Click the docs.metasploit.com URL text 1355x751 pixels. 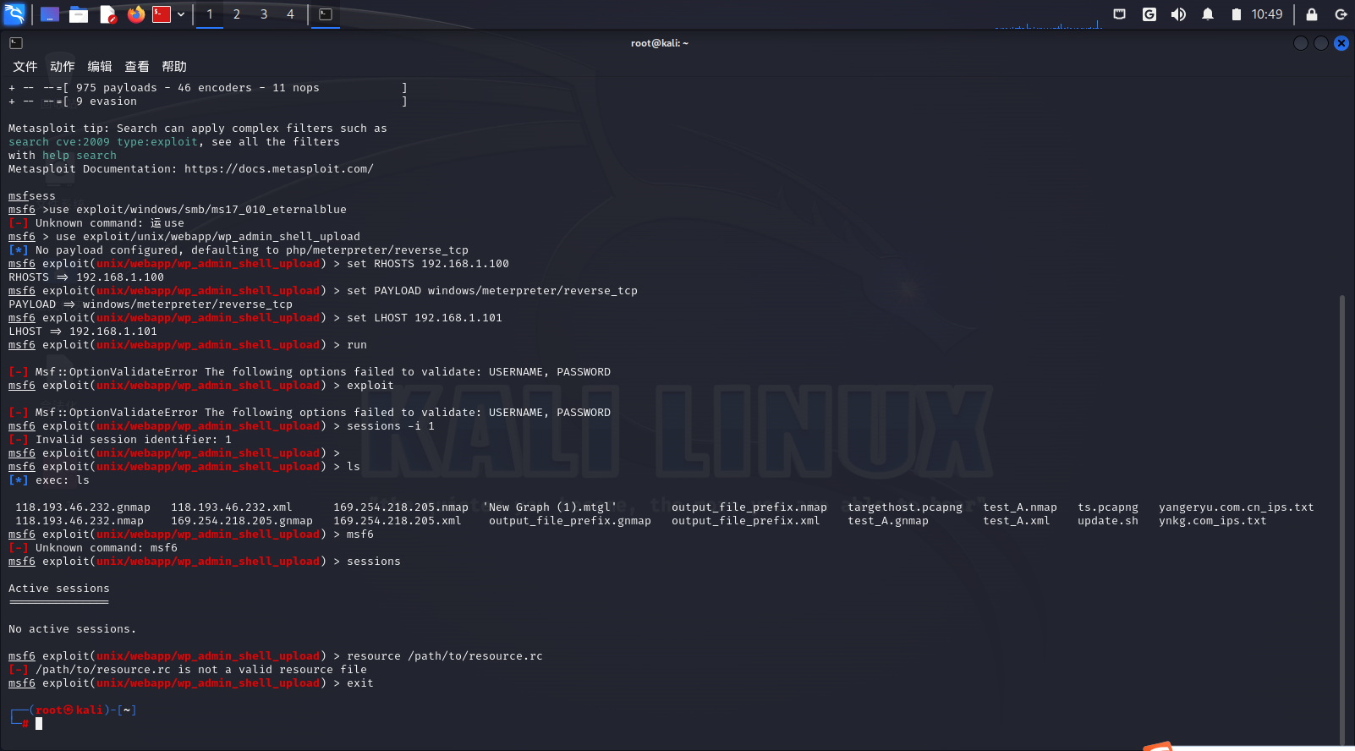pyautogui.click(x=279, y=169)
